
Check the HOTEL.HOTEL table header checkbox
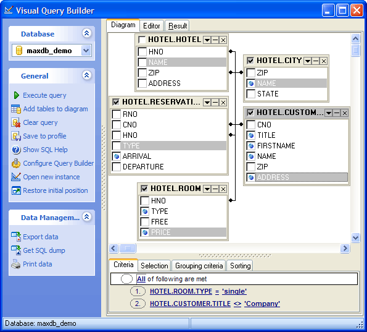click(x=142, y=40)
